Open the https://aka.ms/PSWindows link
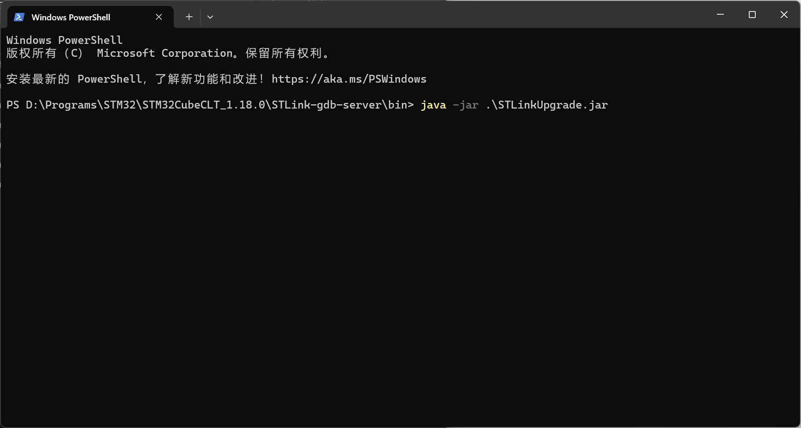 349,79
